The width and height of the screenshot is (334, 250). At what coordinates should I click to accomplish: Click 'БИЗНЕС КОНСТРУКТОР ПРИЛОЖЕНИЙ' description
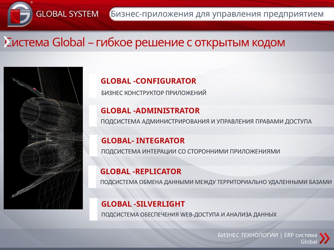pos(154,93)
